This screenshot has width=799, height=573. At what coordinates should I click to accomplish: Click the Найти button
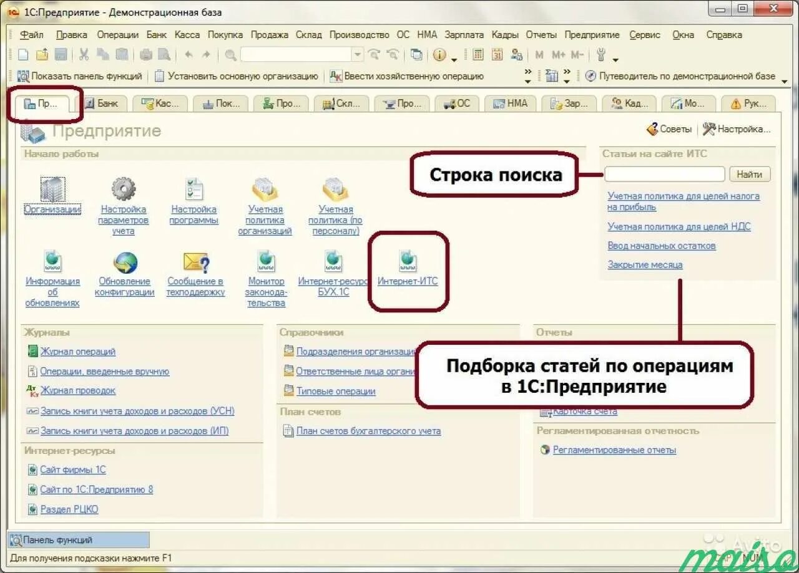pyautogui.click(x=749, y=174)
